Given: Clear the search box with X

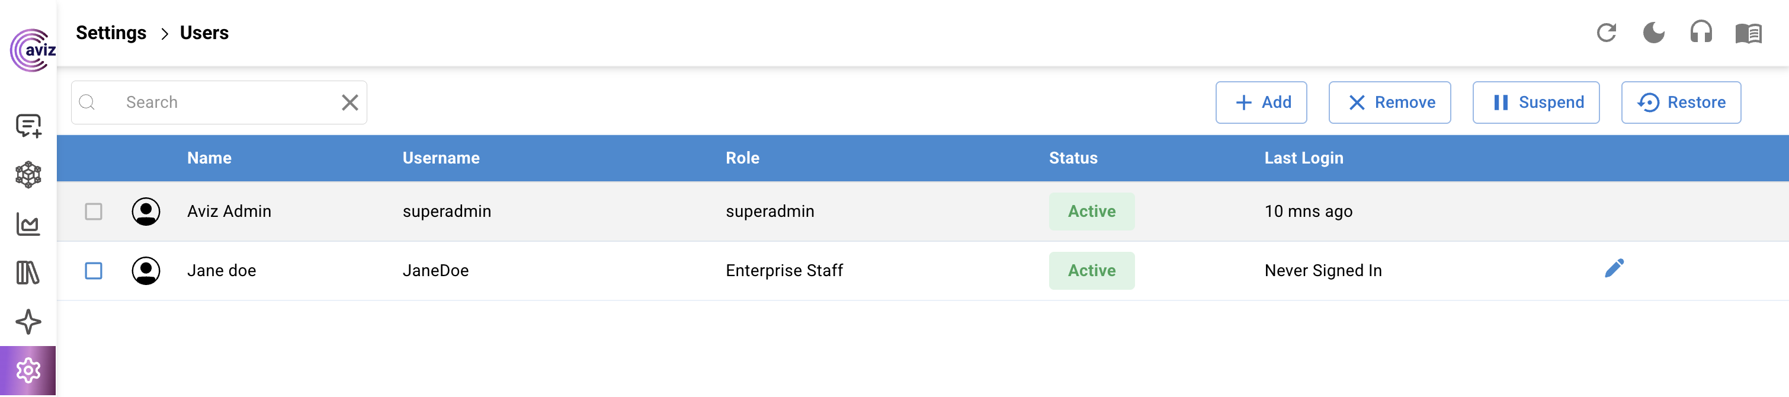Looking at the screenshot, I should coord(350,102).
